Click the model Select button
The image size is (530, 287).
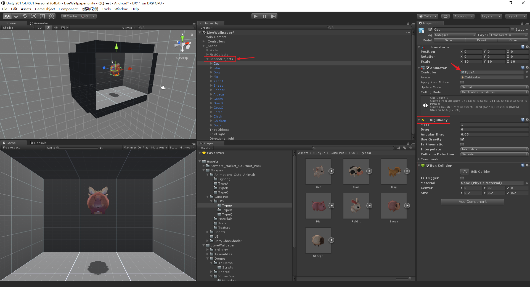(x=449, y=40)
